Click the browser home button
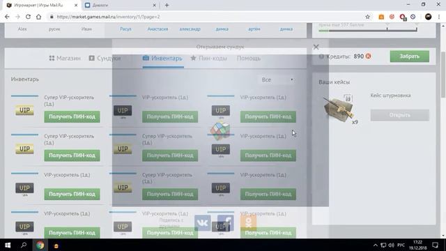This screenshot has height=251, width=446. click(39, 17)
